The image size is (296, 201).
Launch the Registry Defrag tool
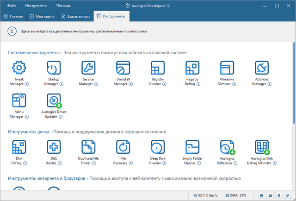coord(192,68)
